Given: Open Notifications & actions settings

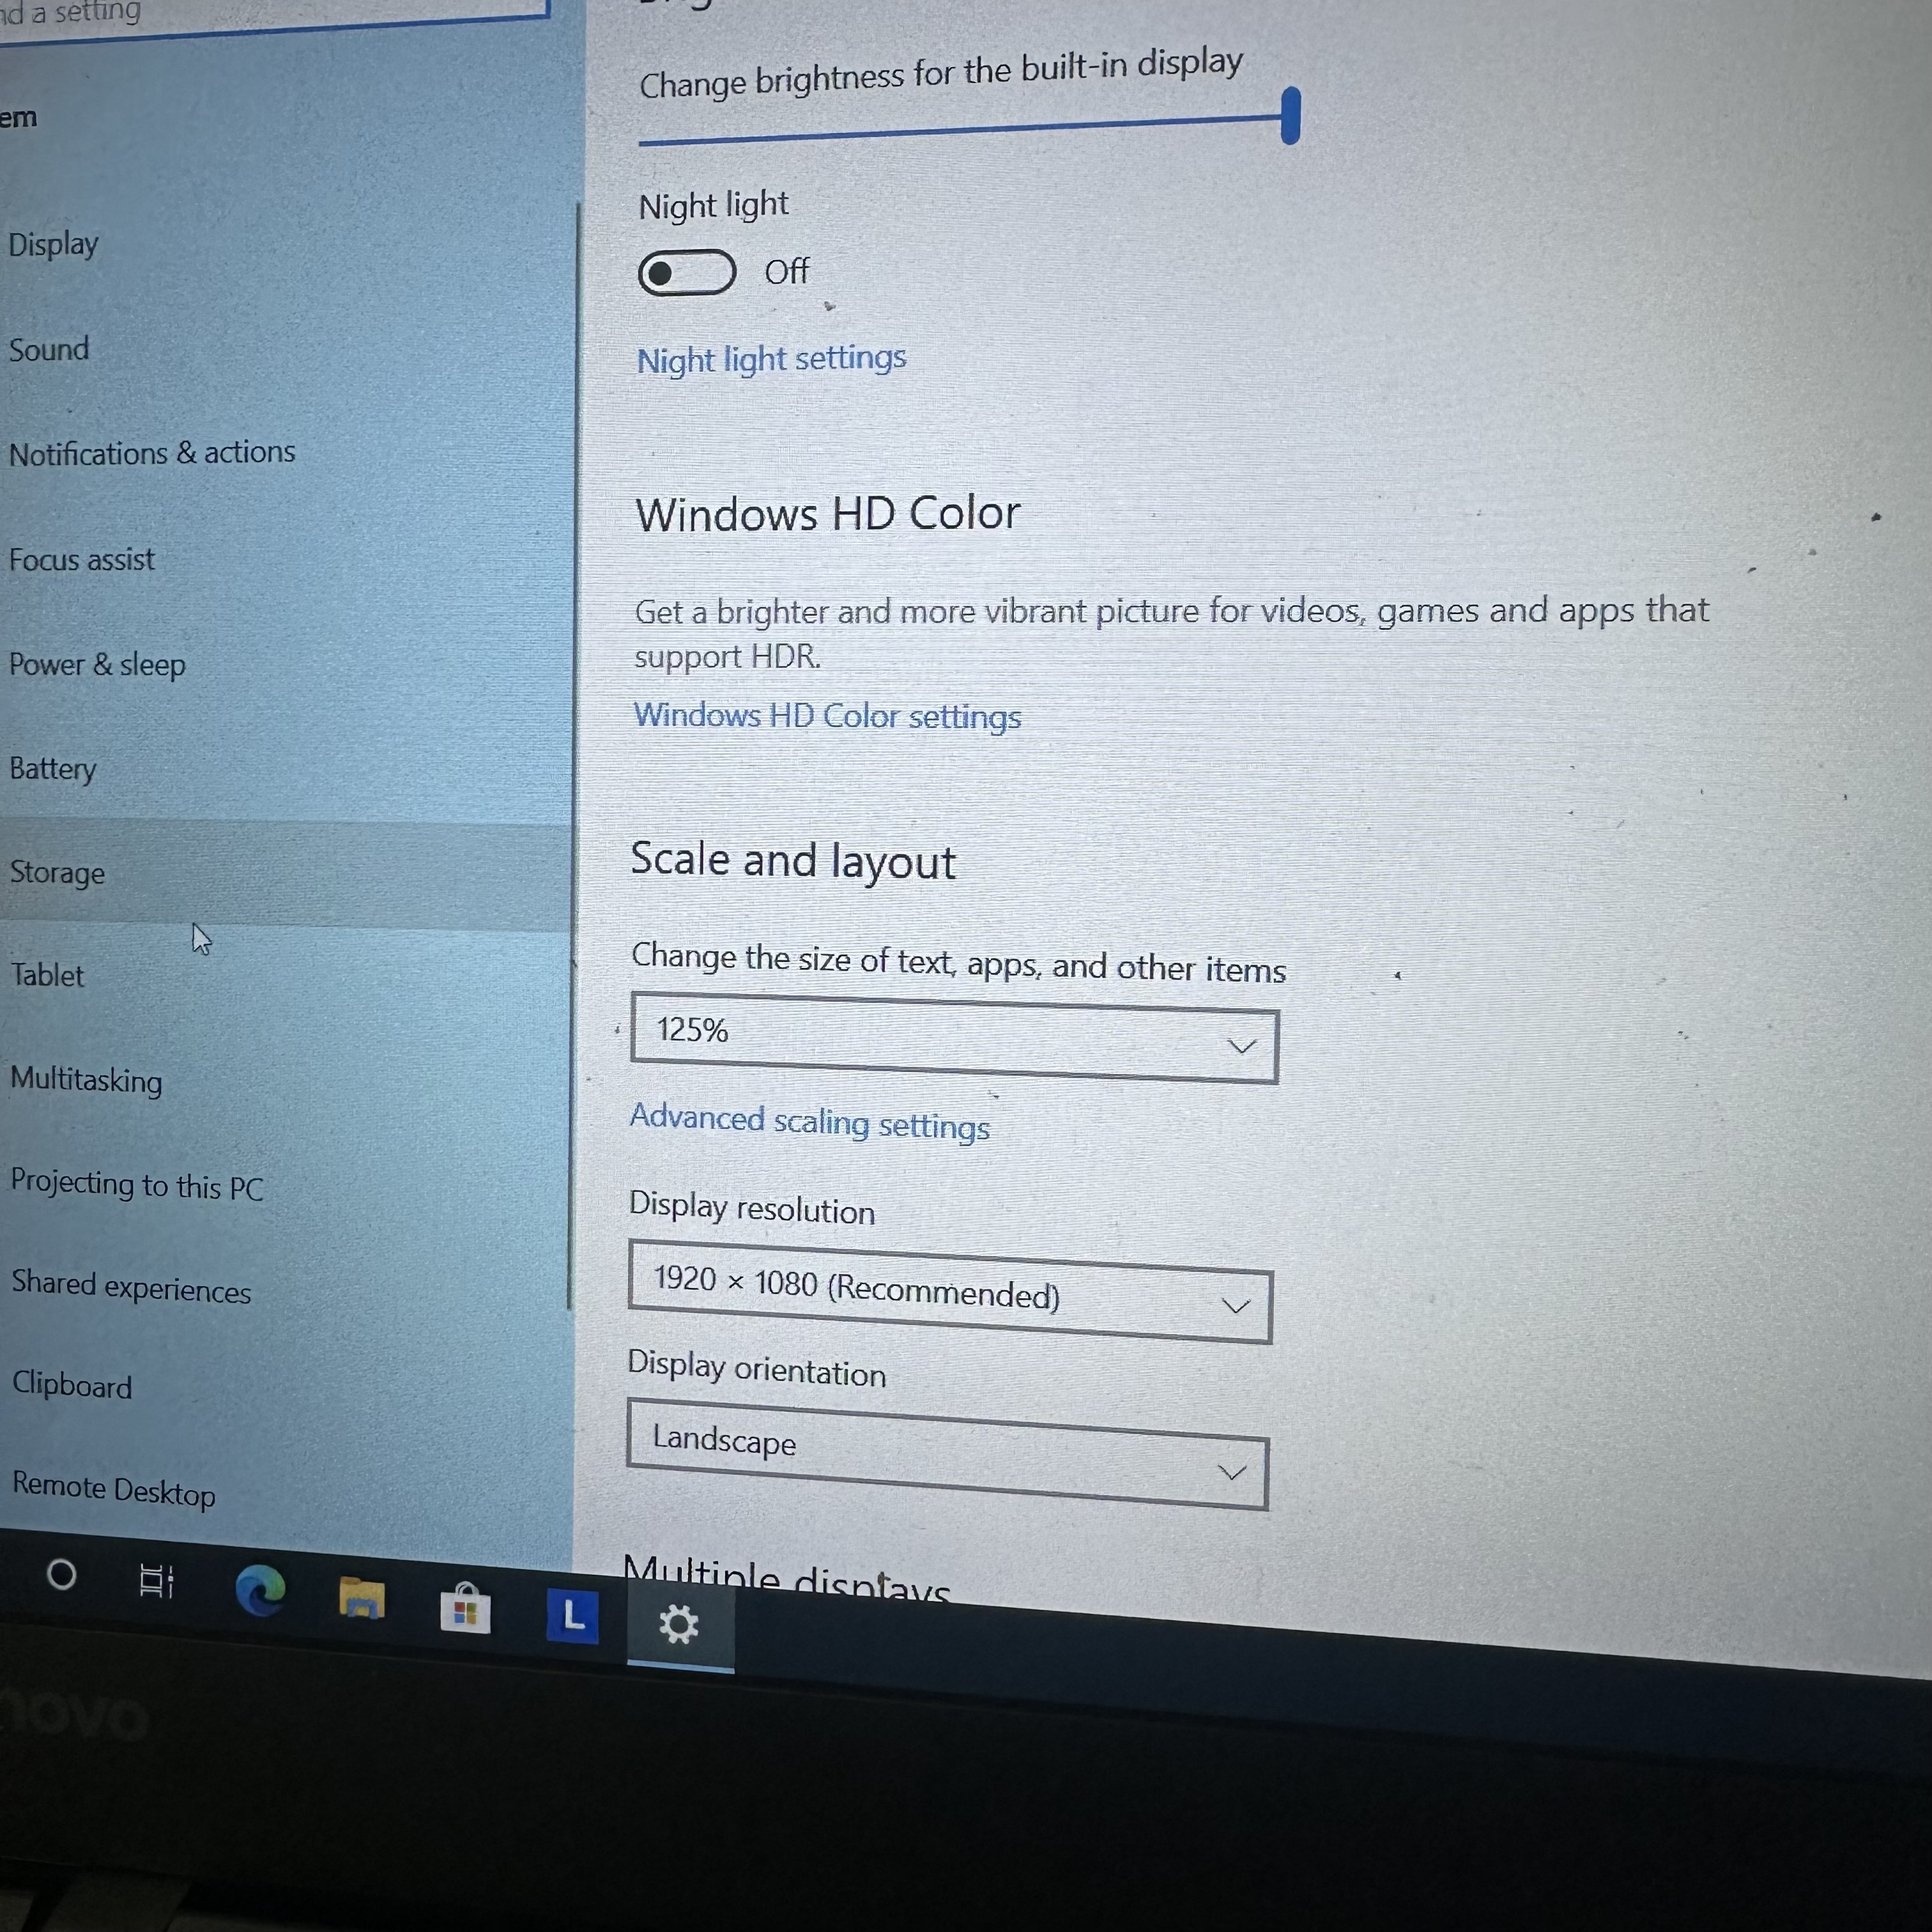Looking at the screenshot, I should (x=152, y=453).
